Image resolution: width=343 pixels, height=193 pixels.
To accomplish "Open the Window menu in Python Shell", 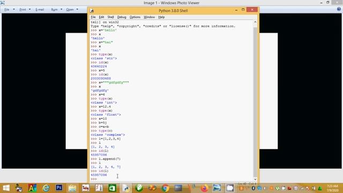I will click(x=149, y=17).
